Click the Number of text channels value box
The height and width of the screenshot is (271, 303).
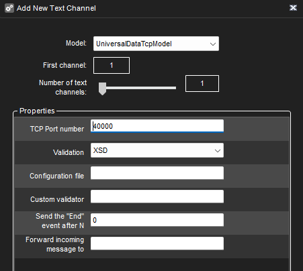[202, 83]
